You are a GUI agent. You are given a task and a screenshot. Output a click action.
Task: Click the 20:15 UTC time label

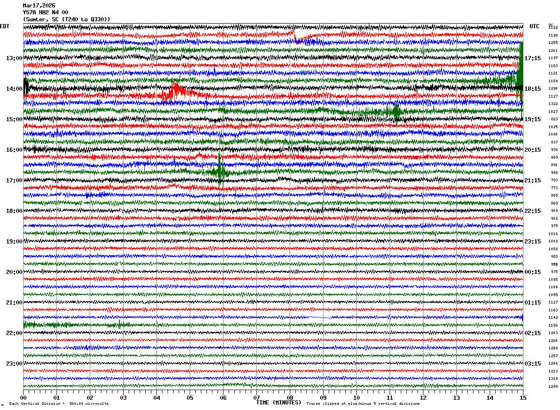533,150
